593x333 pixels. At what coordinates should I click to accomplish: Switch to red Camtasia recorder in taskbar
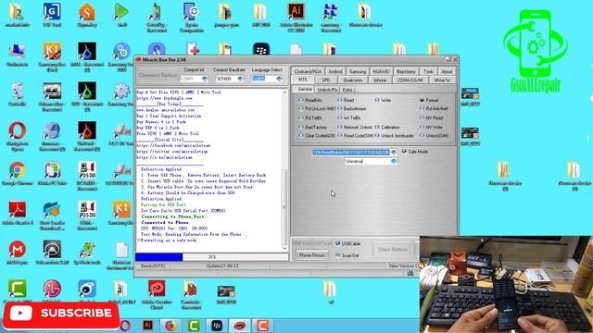(262, 326)
